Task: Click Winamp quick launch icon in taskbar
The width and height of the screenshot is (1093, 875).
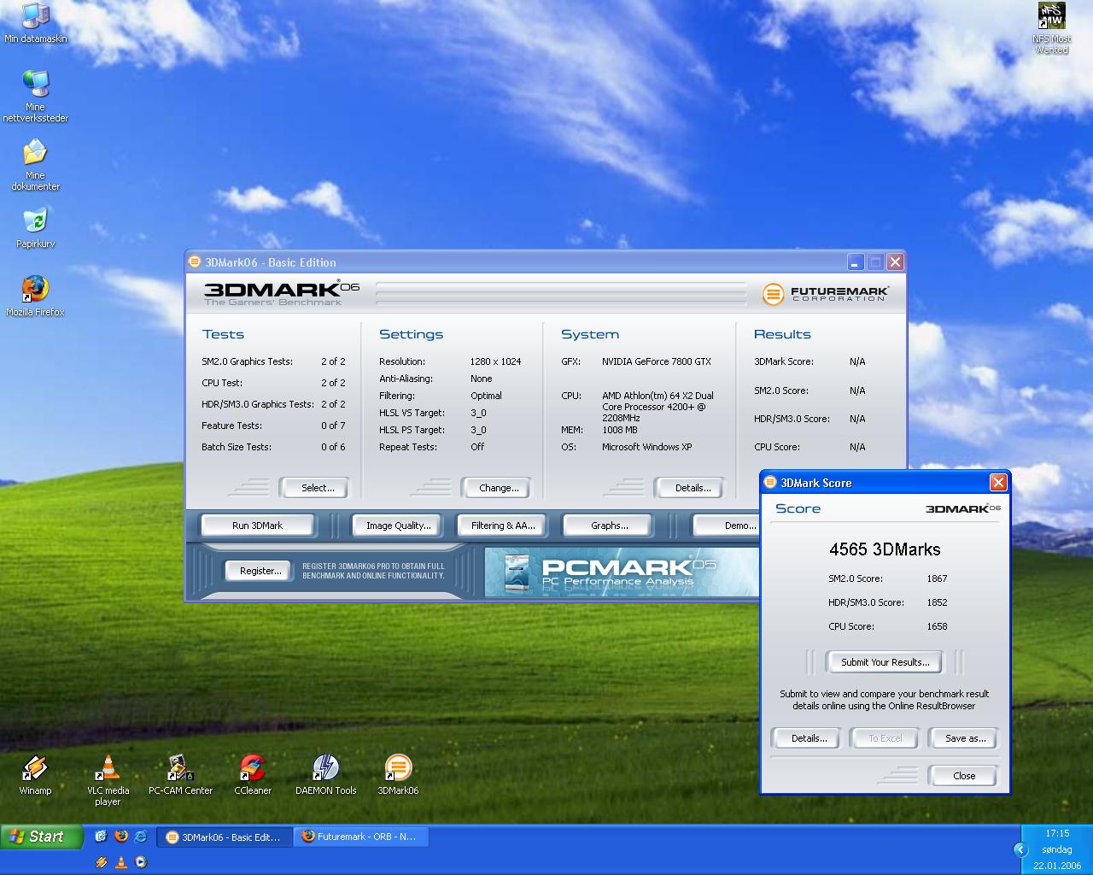Action: (x=101, y=862)
